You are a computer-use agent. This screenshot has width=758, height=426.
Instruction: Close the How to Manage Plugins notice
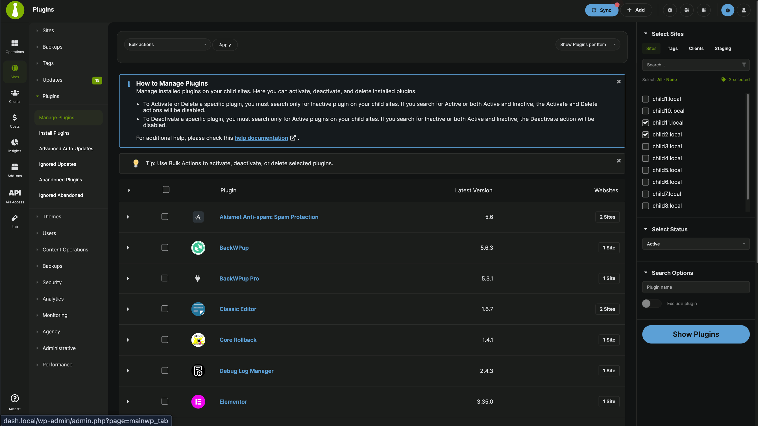(x=618, y=82)
